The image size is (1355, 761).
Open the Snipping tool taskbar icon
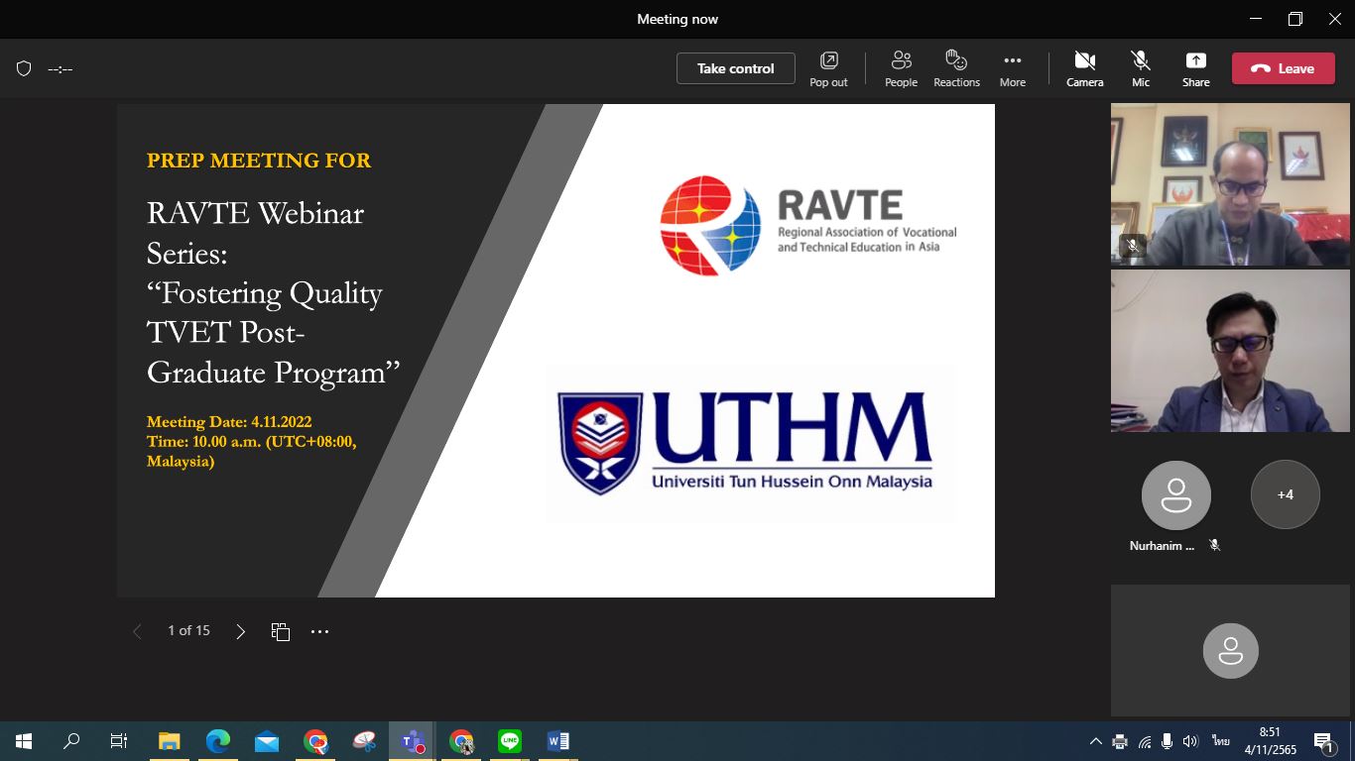click(364, 741)
